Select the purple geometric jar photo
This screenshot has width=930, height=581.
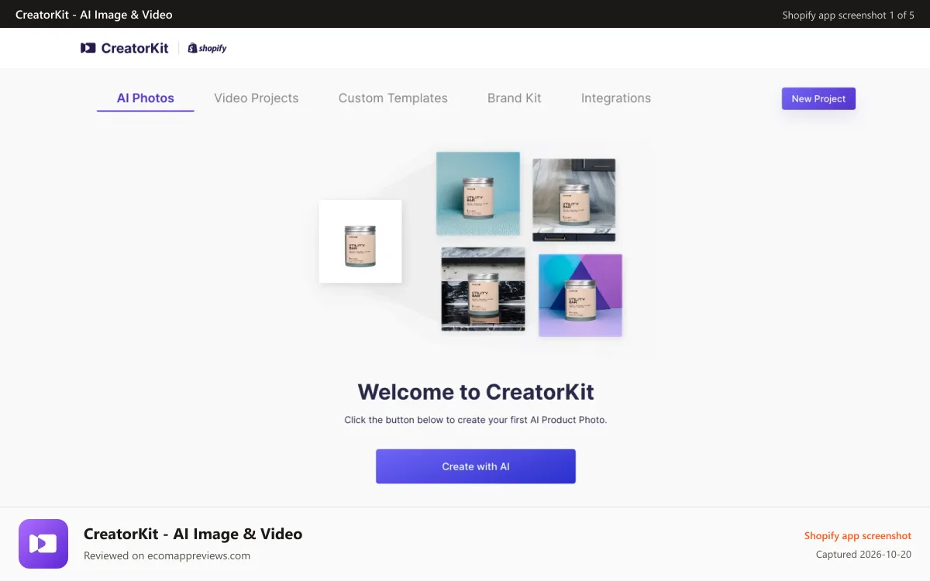coord(580,295)
